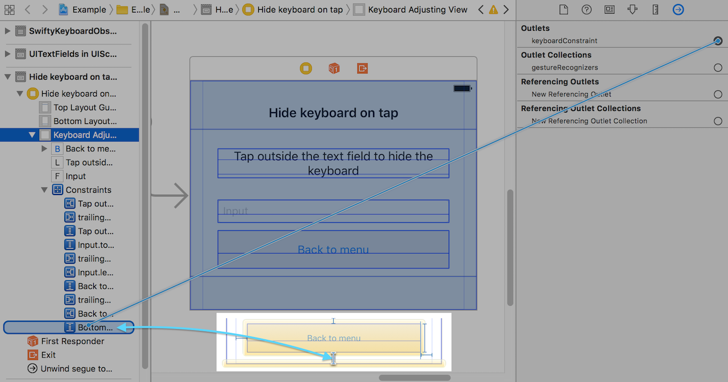The width and height of the screenshot is (728, 382).
Task: Collapse the Hide keyboard on... view controller
Action: [x=20, y=94]
